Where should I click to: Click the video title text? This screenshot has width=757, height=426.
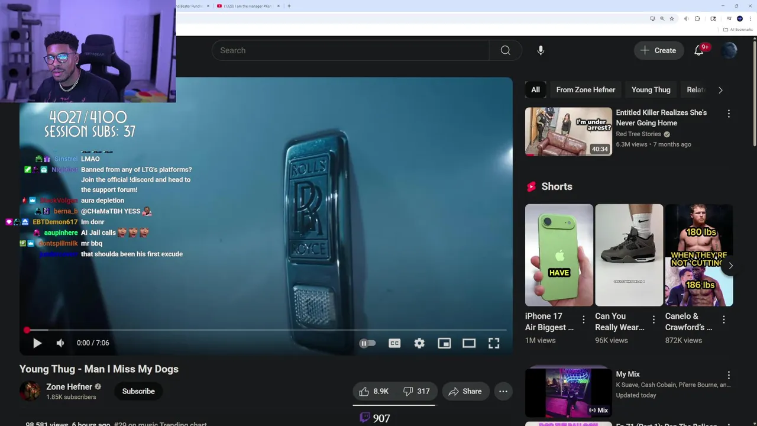pyautogui.click(x=99, y=369)
